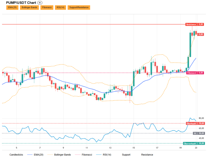Click the Resistance entry in the bottom legend
Viewport: 207px width, 157px height.
147,155
